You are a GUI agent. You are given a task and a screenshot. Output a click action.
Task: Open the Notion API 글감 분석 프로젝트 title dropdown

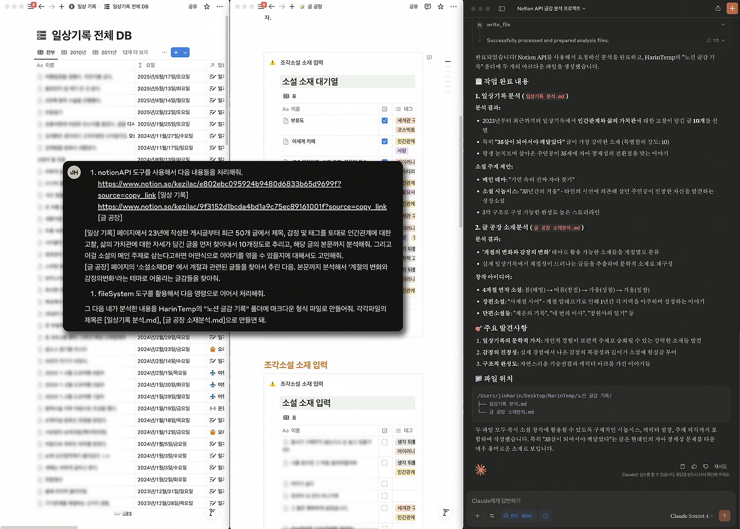pyautogui.click(x=552, y=8)
